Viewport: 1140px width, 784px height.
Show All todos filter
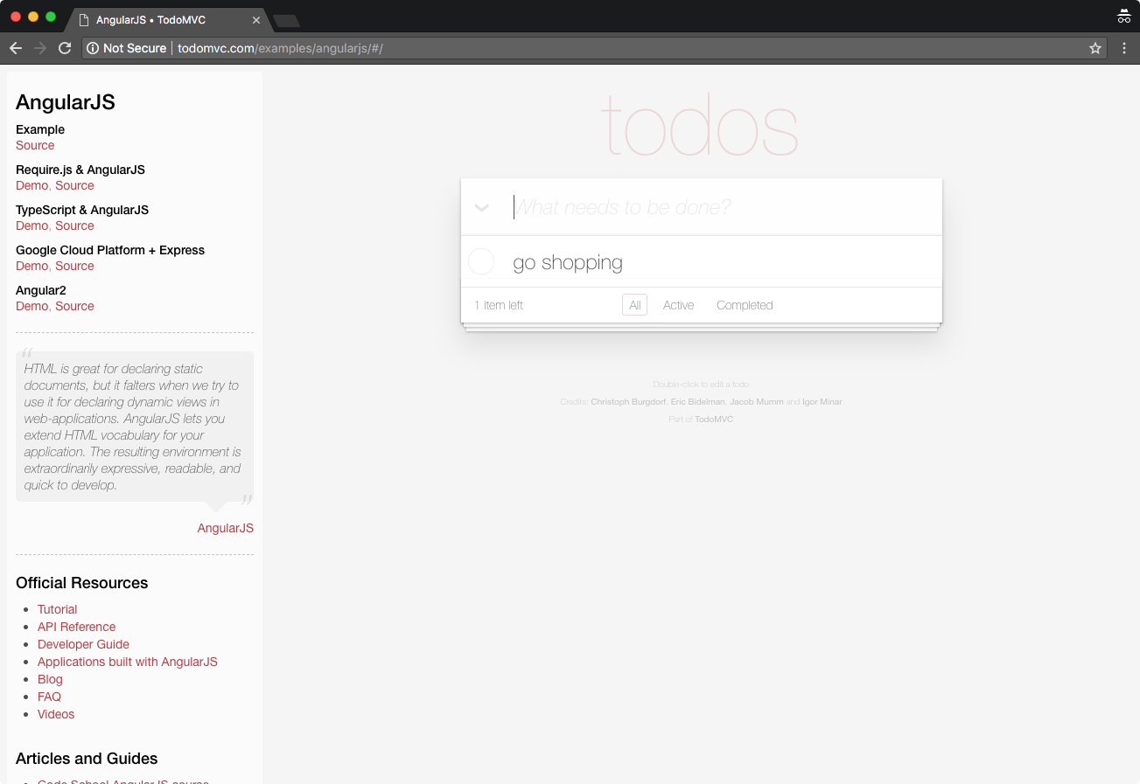click(x=635, y=305)
